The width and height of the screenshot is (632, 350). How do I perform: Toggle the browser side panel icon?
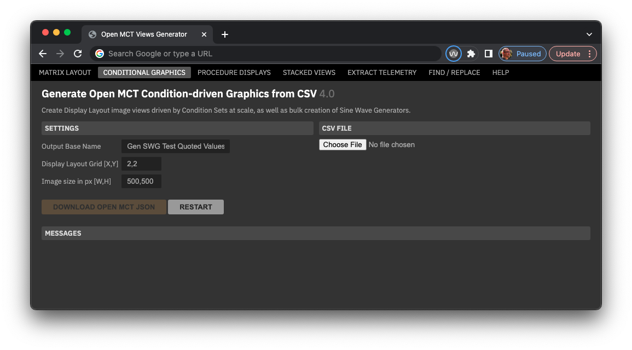tap(488, 54)
